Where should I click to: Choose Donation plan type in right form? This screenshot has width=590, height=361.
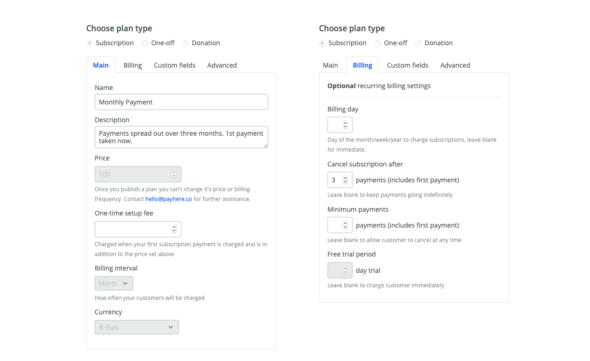tap(418, 43)
